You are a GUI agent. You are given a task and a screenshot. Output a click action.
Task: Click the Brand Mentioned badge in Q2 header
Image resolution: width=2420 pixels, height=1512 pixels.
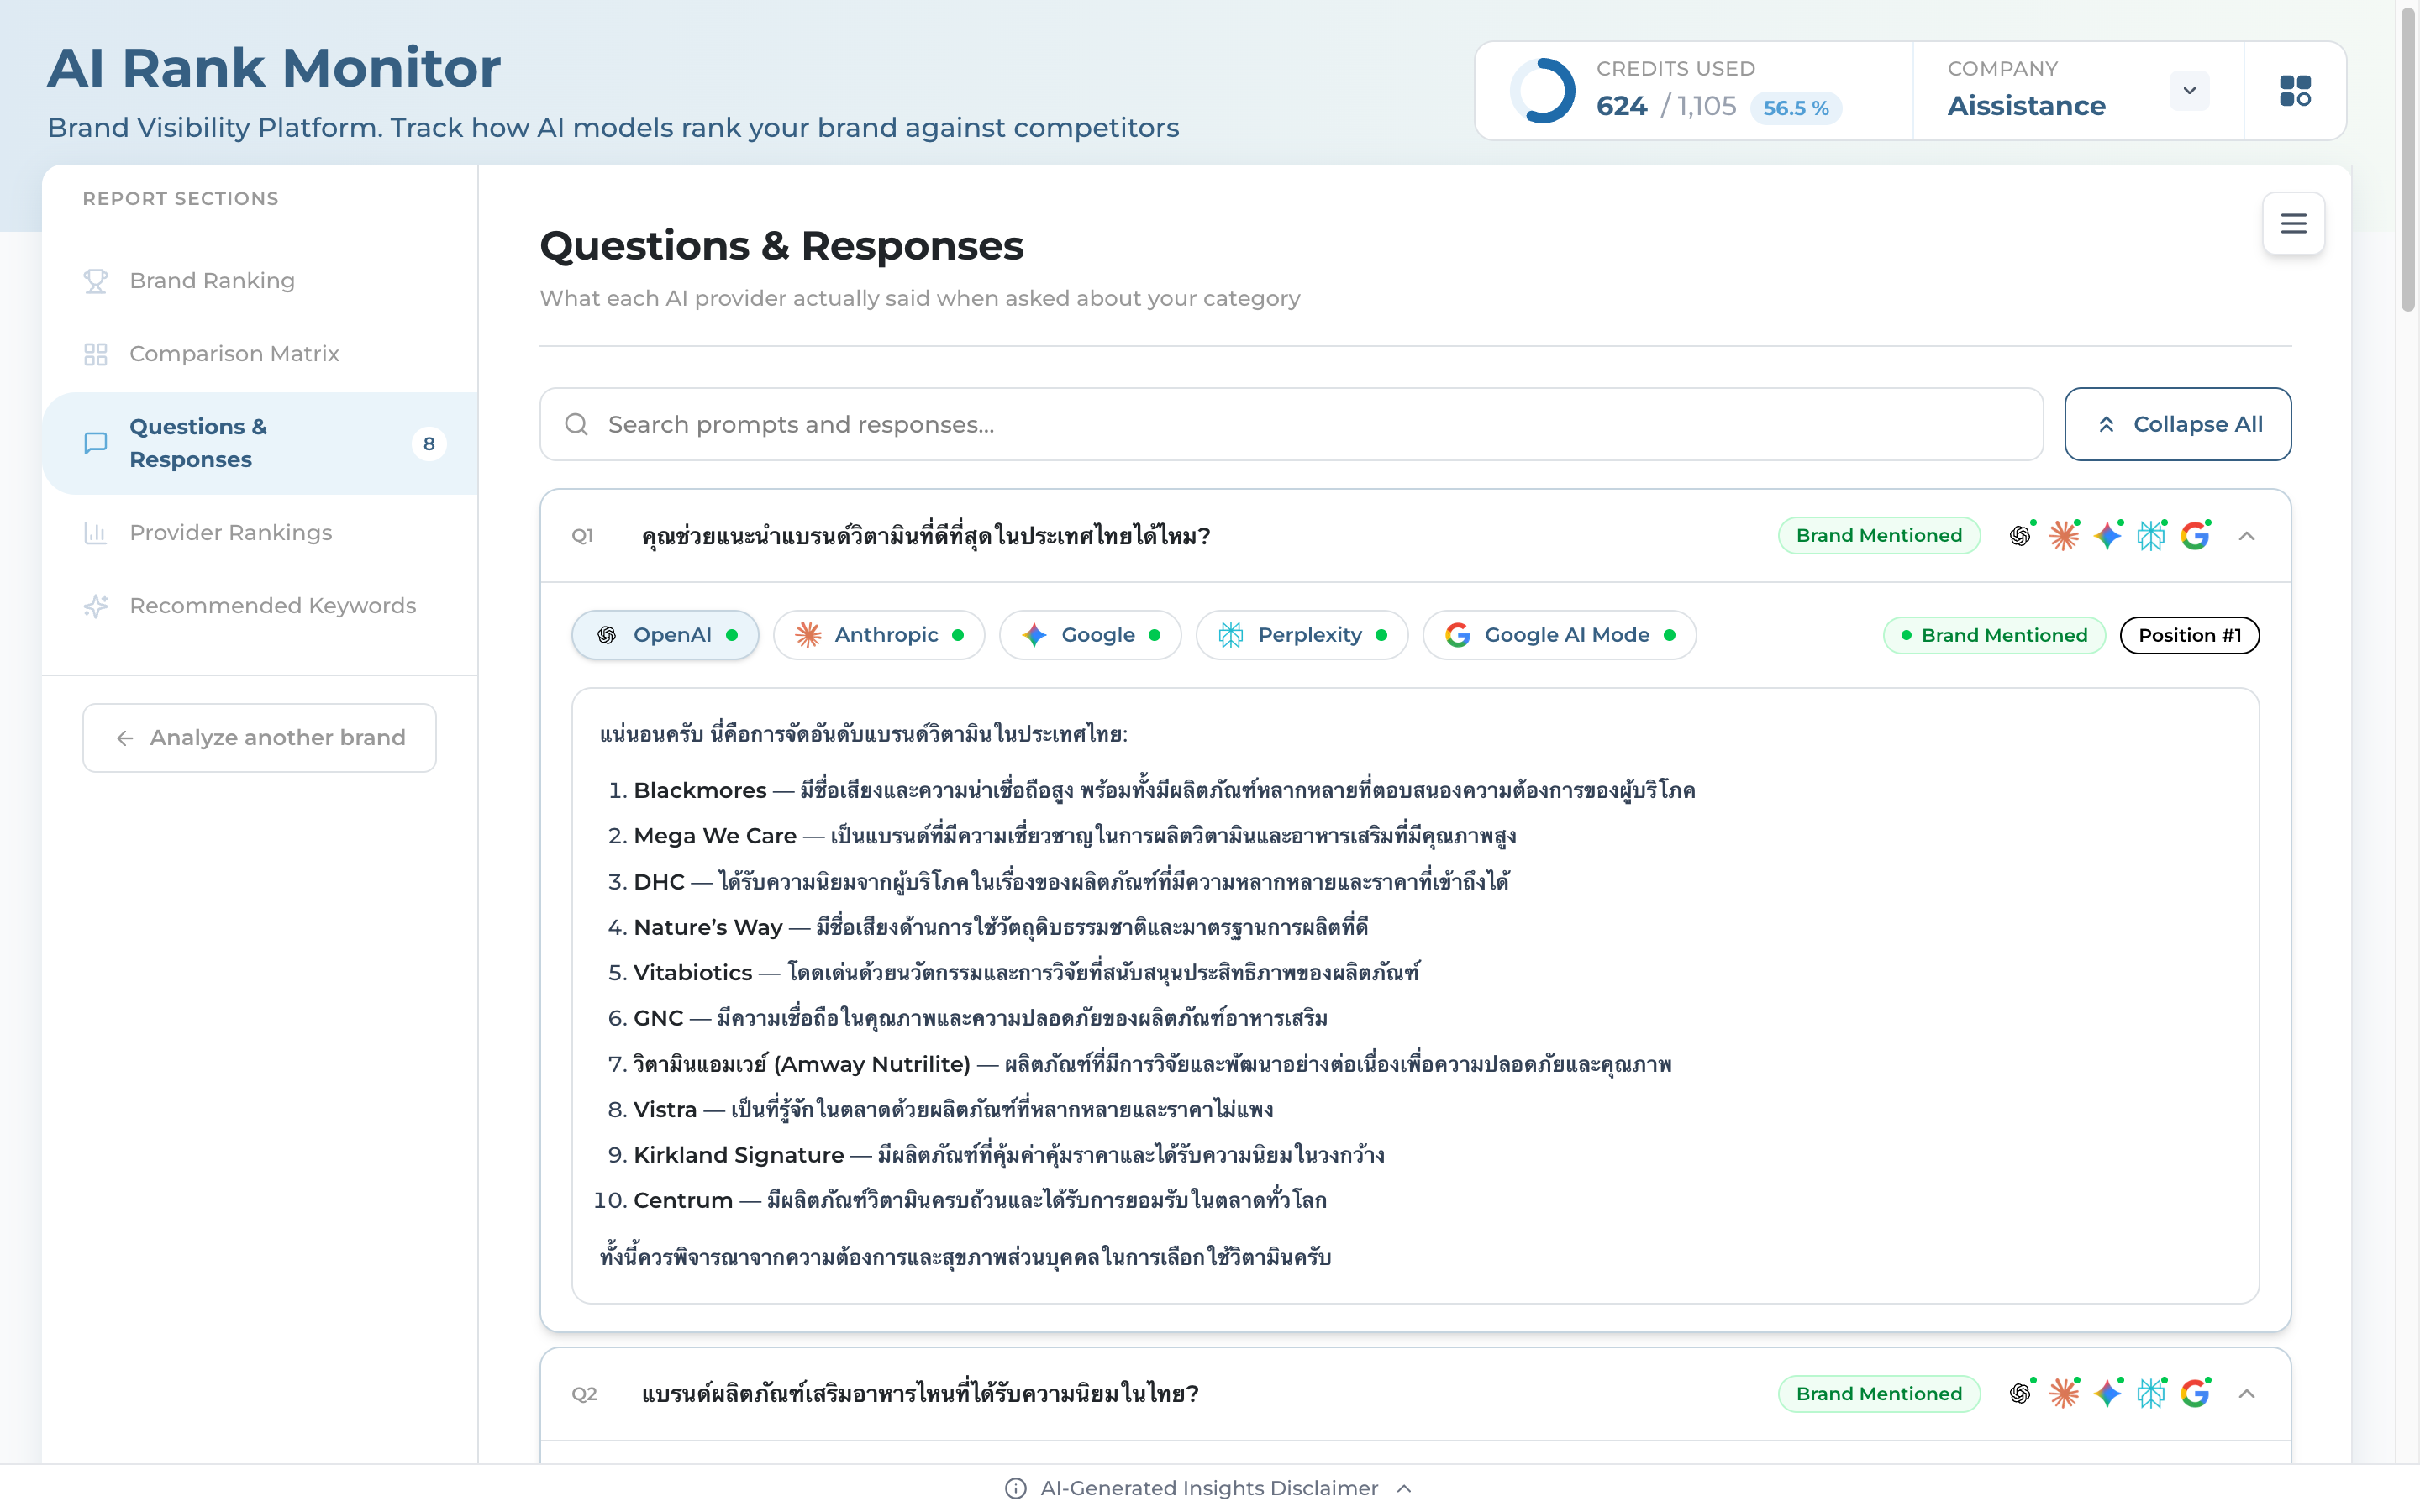point(1878,1393)
